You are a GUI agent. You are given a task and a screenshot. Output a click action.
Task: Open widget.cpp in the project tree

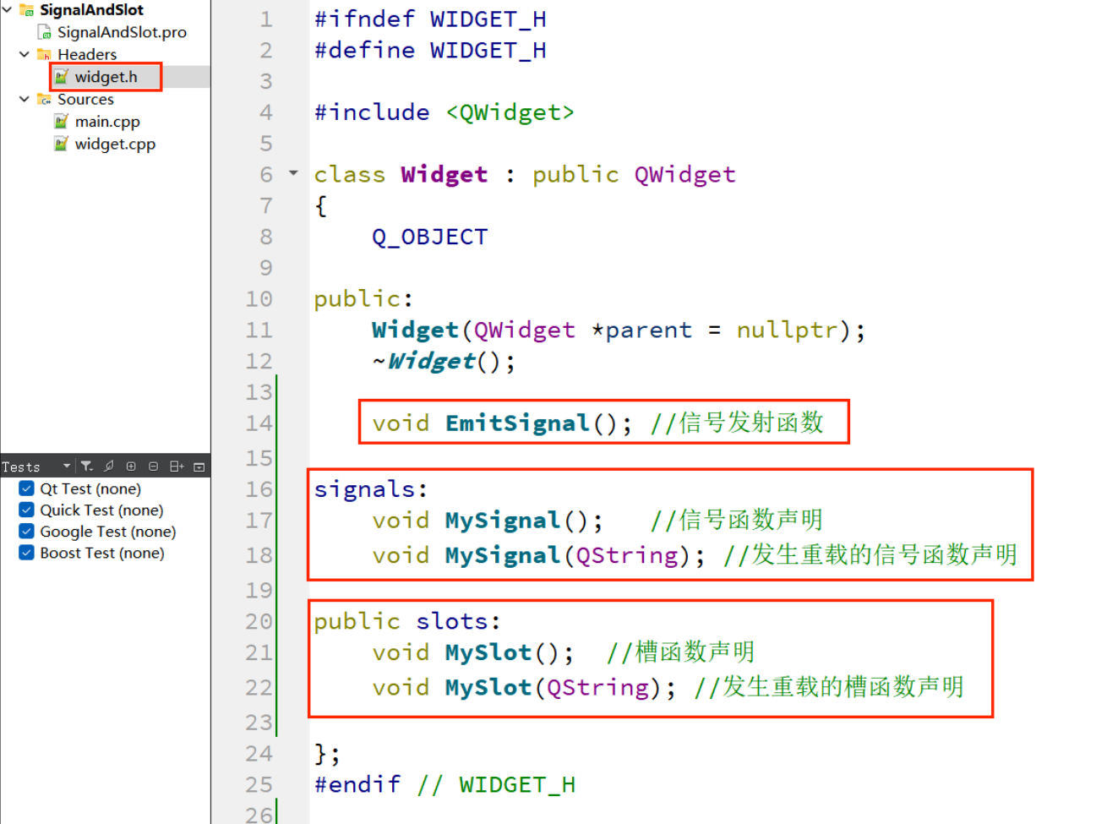point(115,144)
